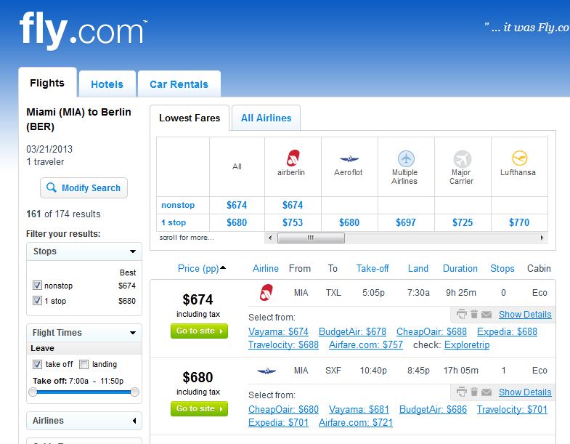Image resolution: width=570 pixels, height=444 pixels.
Task: Click the Modify Search button
Action: [84, 187]
